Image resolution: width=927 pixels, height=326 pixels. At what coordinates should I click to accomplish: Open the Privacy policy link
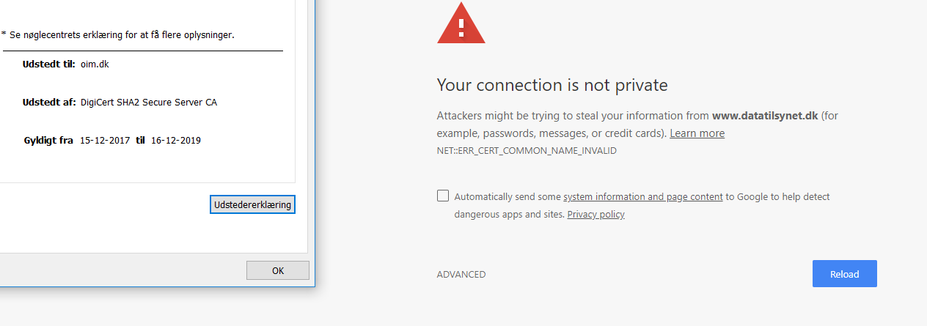596,215
